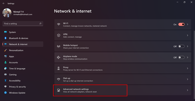Click the Mobile hotspot antenna icon

point(58,46)
